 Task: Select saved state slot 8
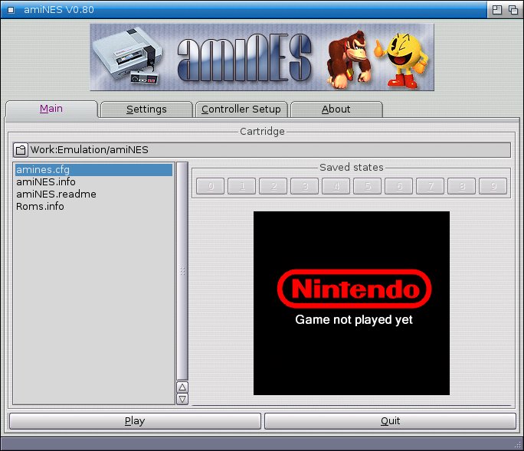point(462,186)
